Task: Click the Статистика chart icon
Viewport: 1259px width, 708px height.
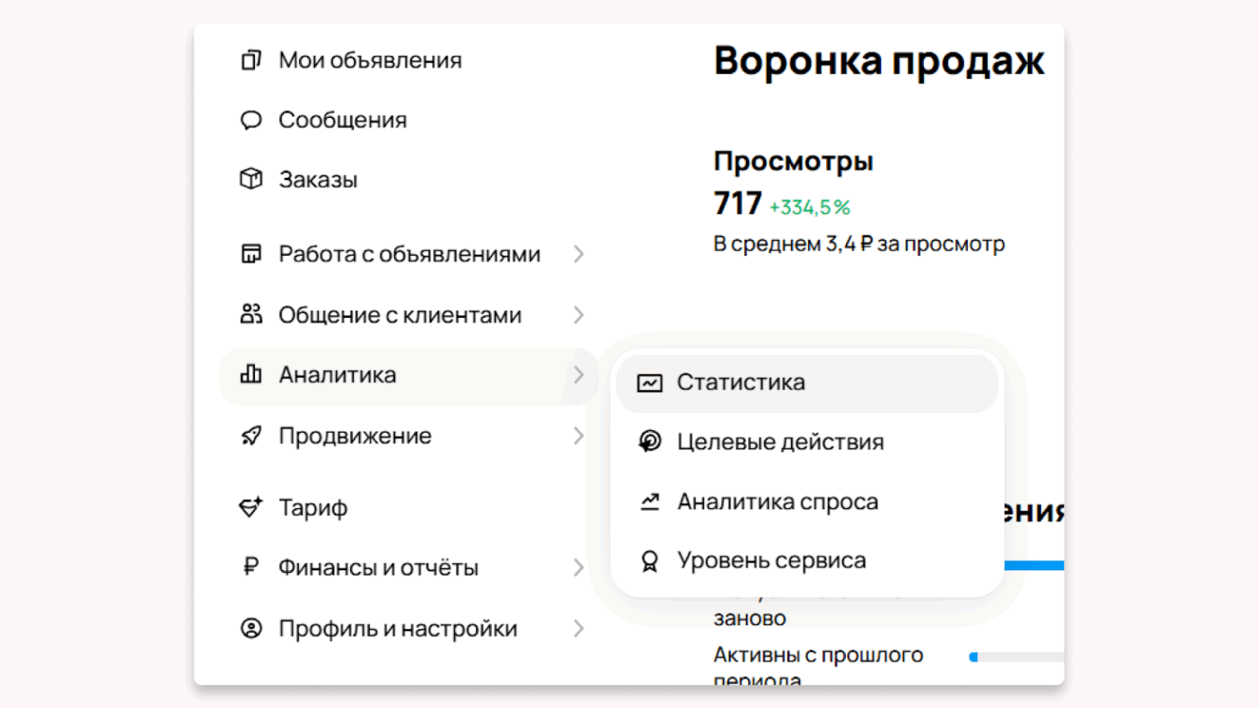Action: click(x=649, y=383)
